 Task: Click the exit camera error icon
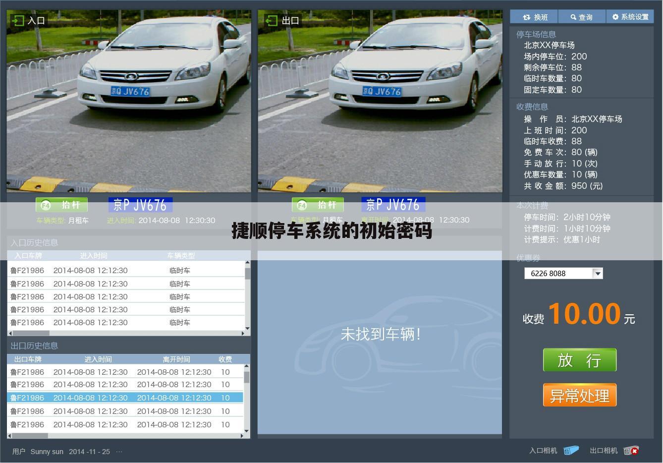tap(631, 451)
